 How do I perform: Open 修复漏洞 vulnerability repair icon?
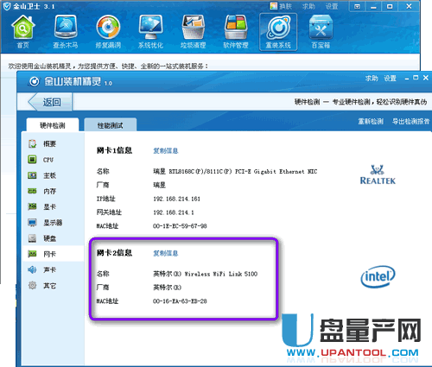coord(108,32)
